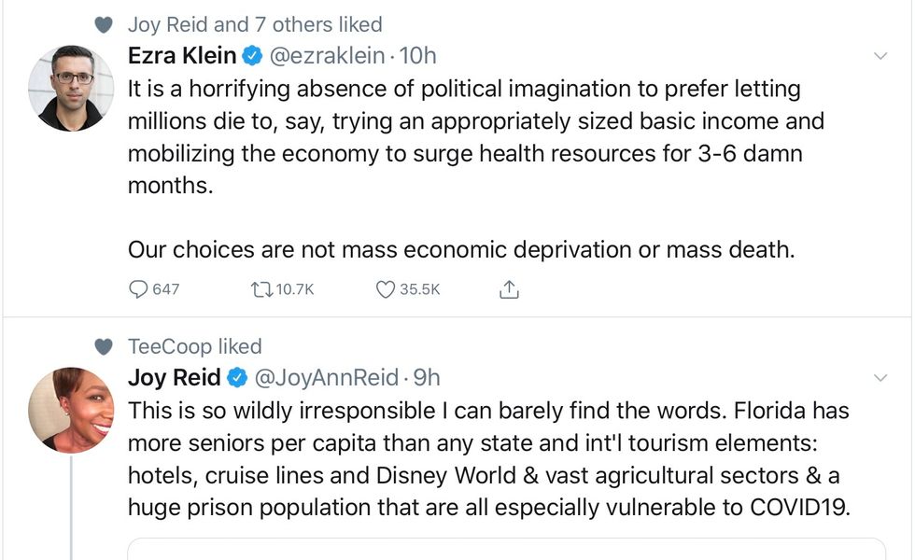Open the 10h timestamp on Ezra's tweet
Screen dimensions: 915x560
(418, 56)
